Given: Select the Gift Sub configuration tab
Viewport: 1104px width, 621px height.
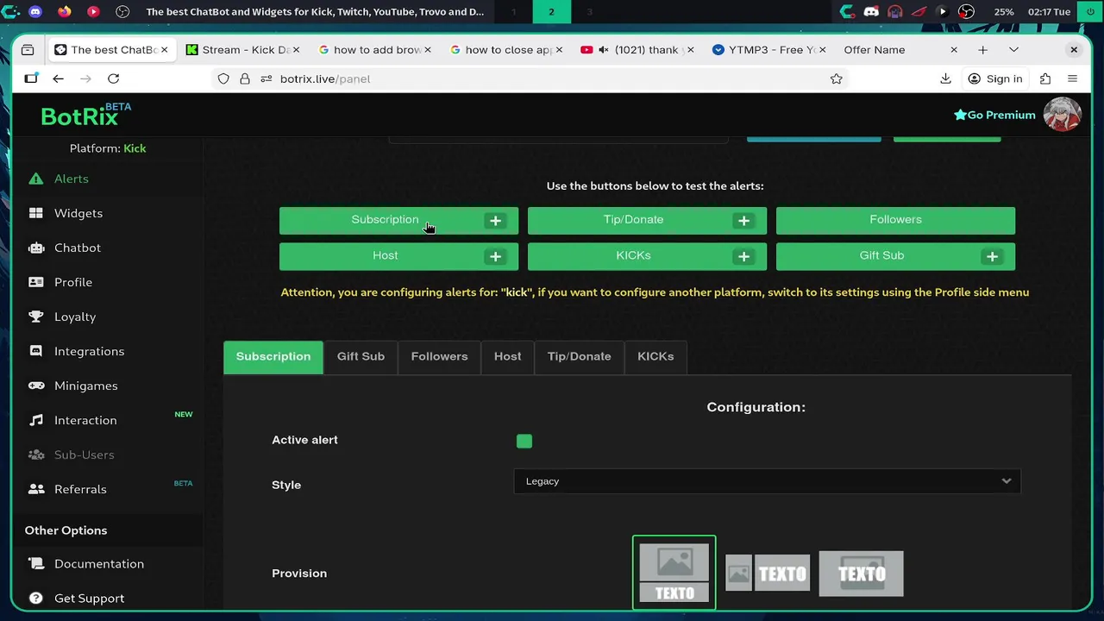Looking at the screenshot, I should click(361, 356).
